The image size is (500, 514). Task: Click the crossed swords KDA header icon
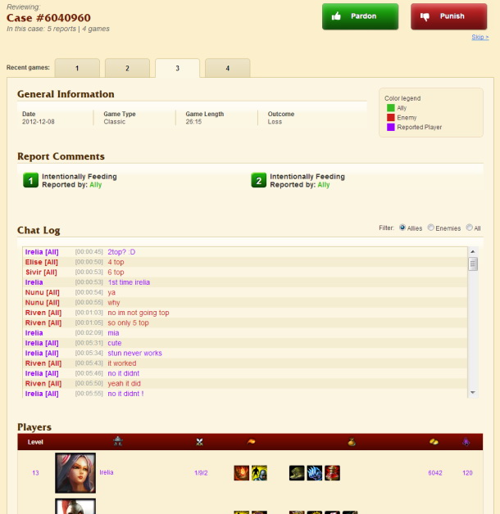(199, 442)
